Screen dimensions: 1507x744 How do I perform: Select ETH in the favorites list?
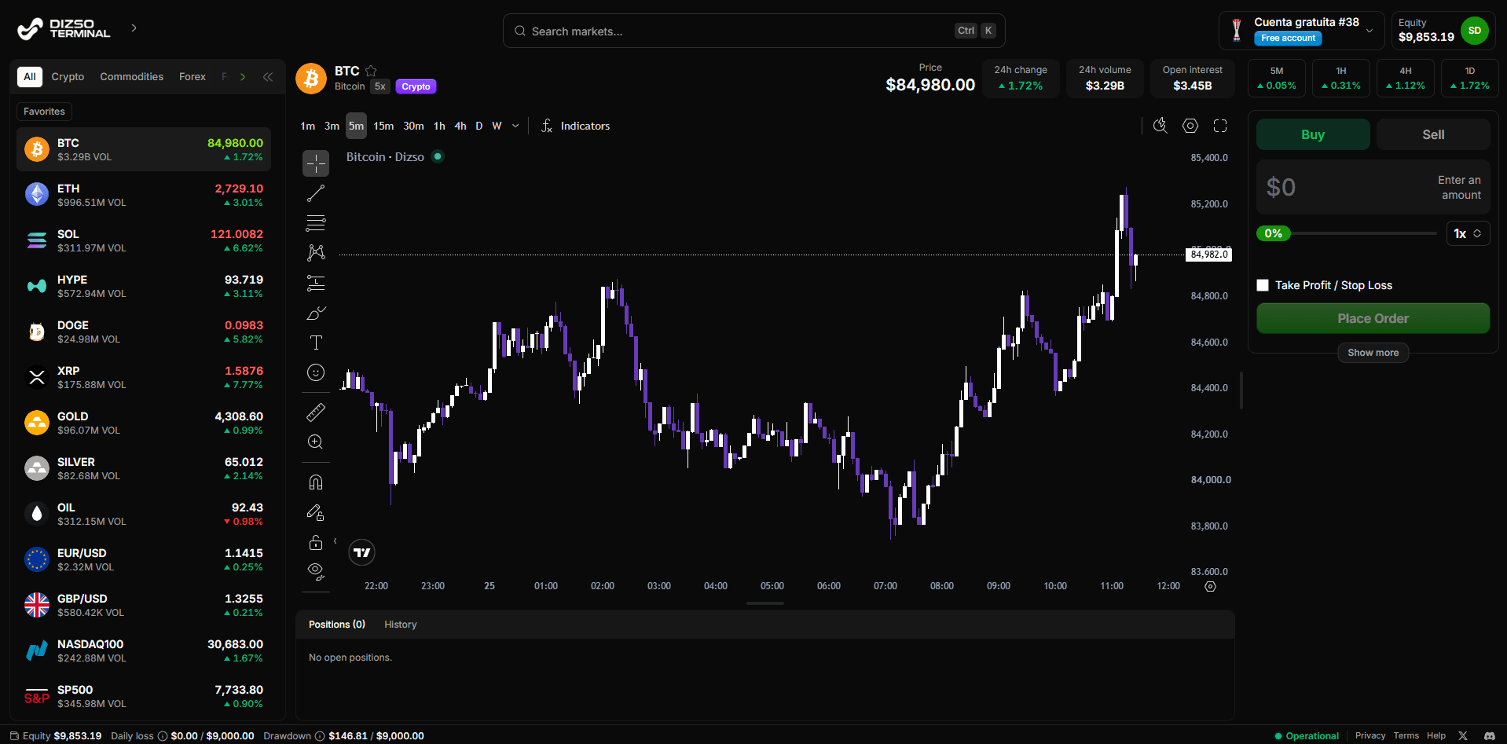[144, 195]
